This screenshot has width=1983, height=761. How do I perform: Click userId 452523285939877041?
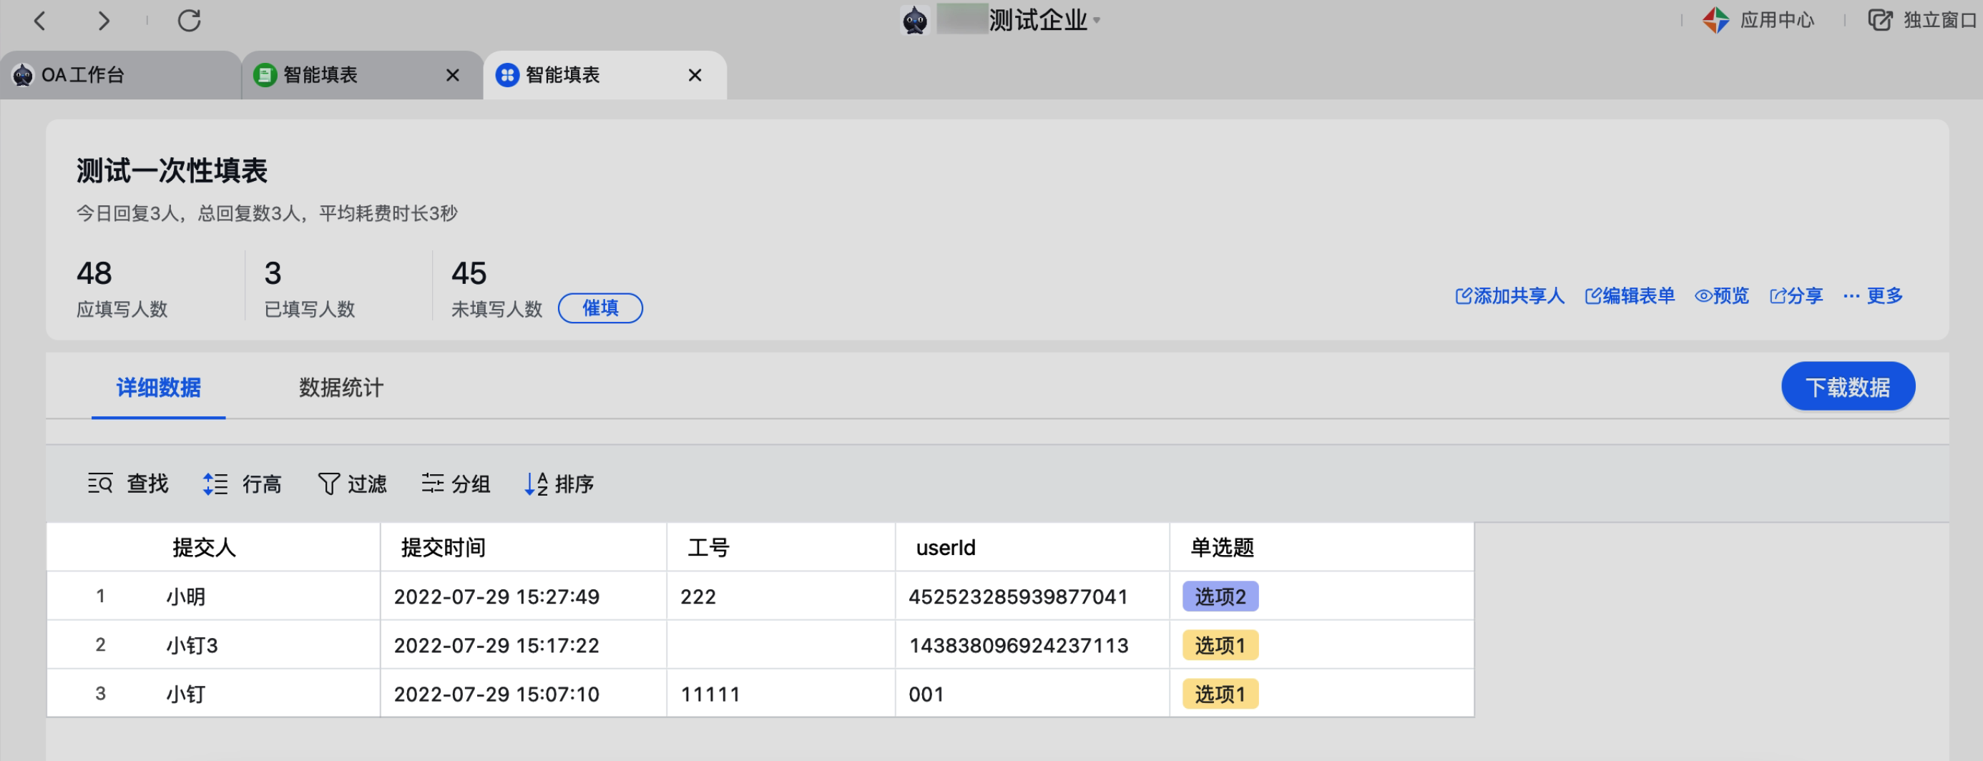click(x=1018, y=596)
